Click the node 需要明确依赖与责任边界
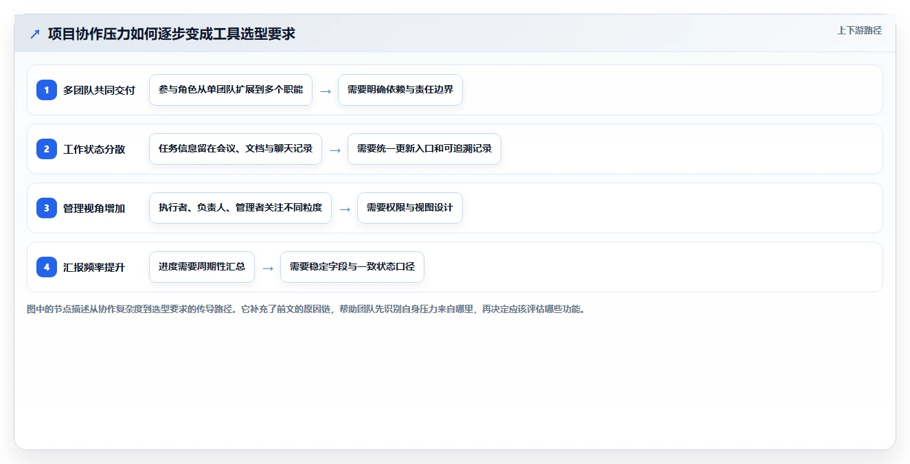This screenshot has height=464, width=910. [400, 90]
